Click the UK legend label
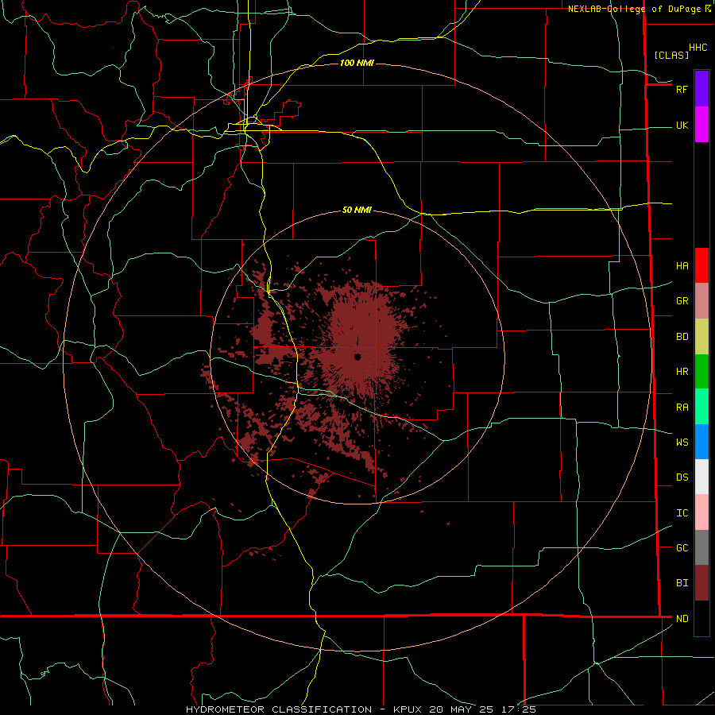The height and width of the screenshot is (715, 715). 682,125
